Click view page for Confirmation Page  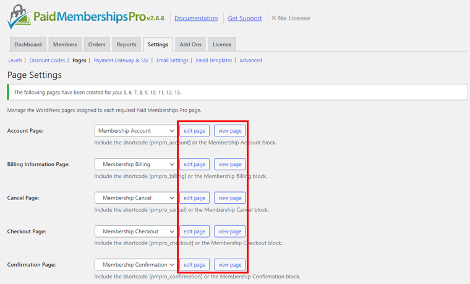(230, 264)
